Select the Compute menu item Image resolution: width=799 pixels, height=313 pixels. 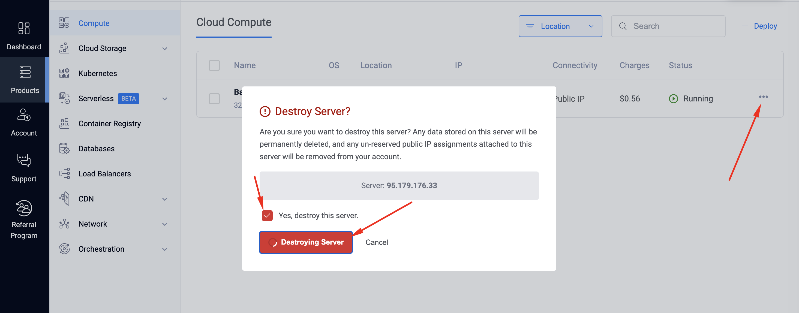(94, 23)
